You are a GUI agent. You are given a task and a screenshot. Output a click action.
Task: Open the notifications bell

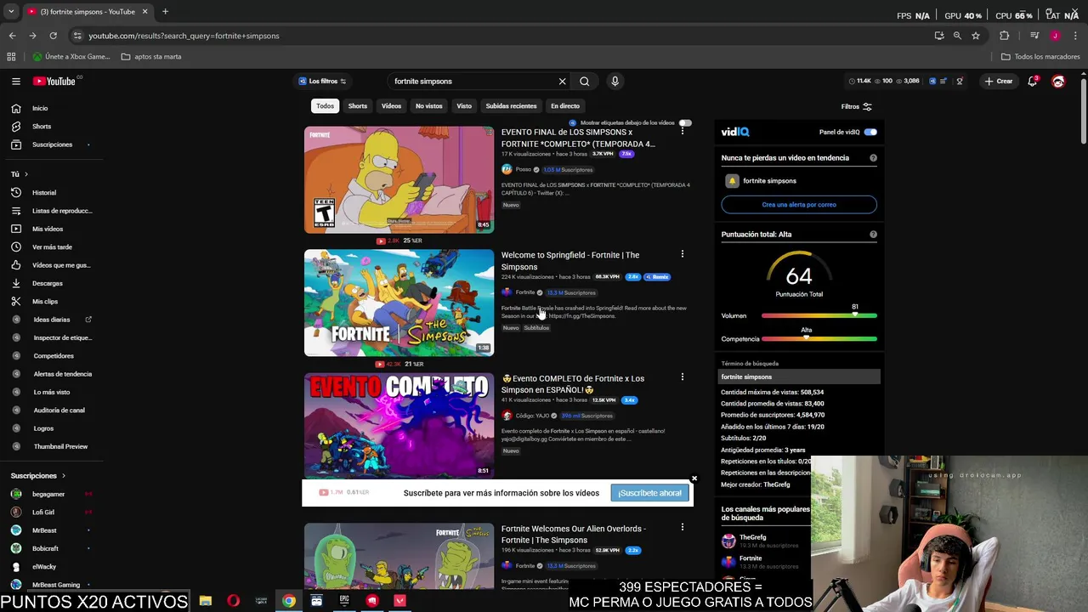pyautogui.click(x=1032, y=82)
